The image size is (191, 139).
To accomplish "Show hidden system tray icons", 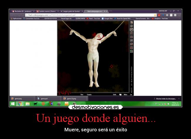I will click(153, 104).
